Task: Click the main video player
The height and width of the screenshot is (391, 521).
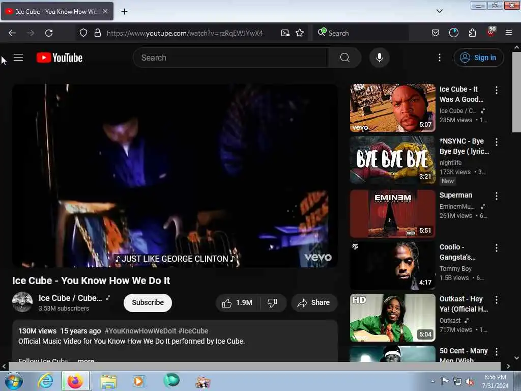Action: [175, 176]
